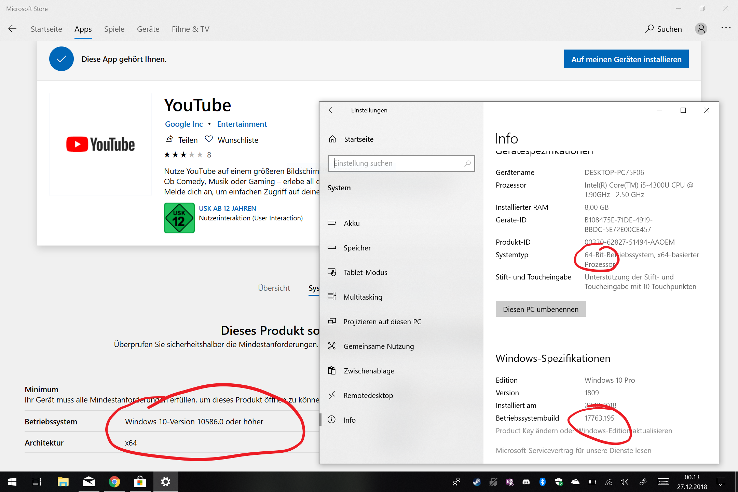Screen dimensions: 738x492
Task: Click Diesen PC umbenennen button
Action: click(541, 309)
